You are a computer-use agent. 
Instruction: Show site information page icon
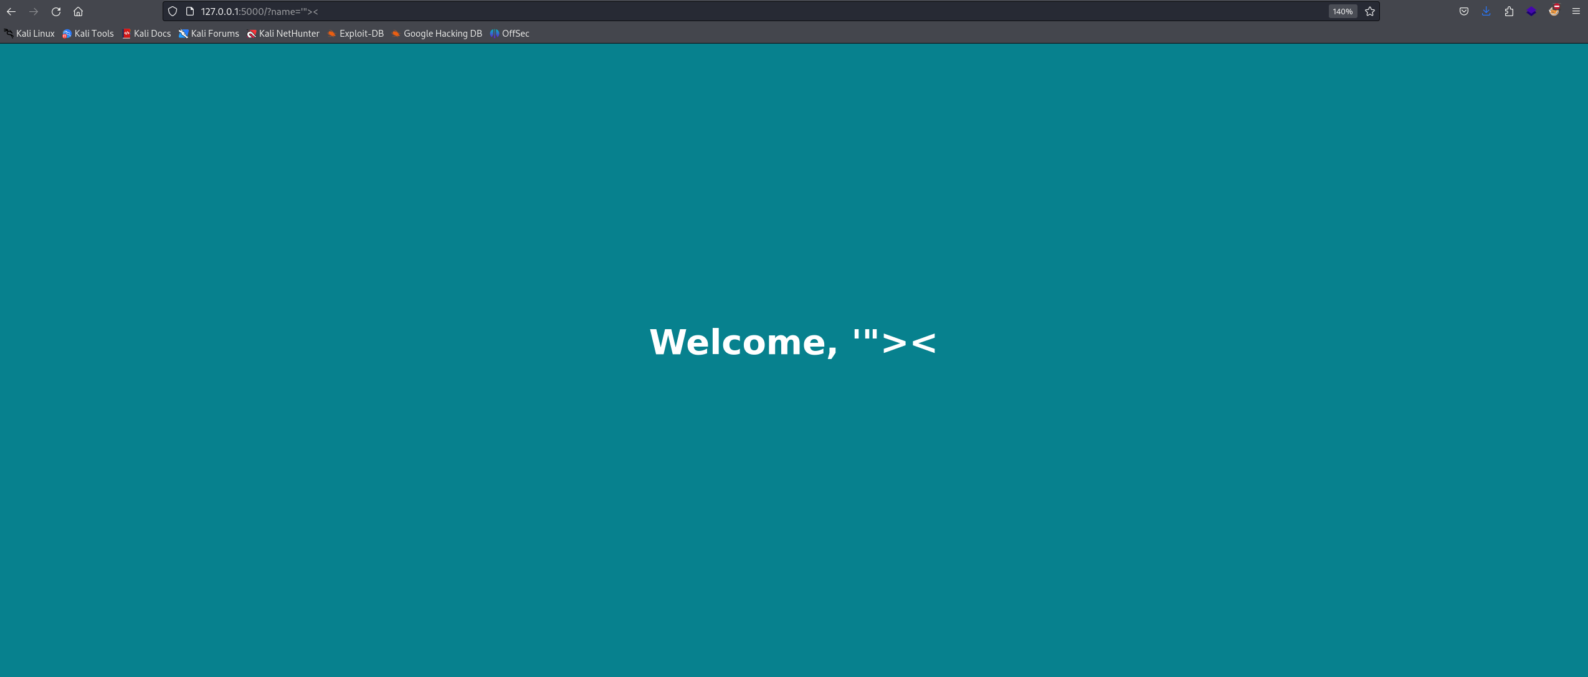190,11
